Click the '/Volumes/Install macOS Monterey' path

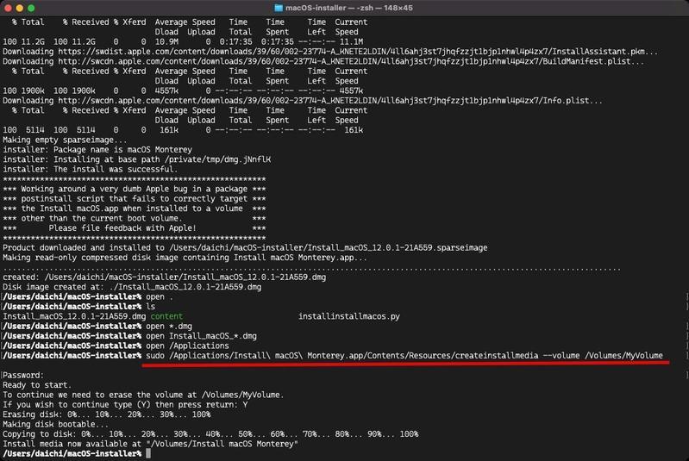[222, 444]
